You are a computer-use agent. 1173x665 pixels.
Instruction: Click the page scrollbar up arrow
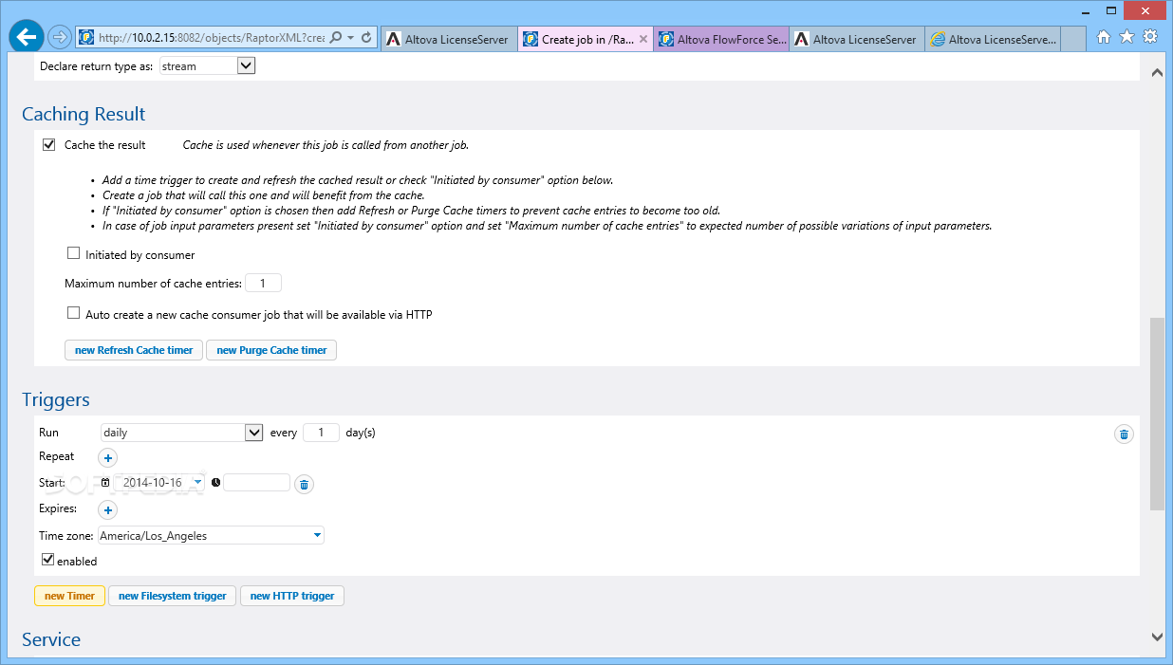[x=1156, y=72]
